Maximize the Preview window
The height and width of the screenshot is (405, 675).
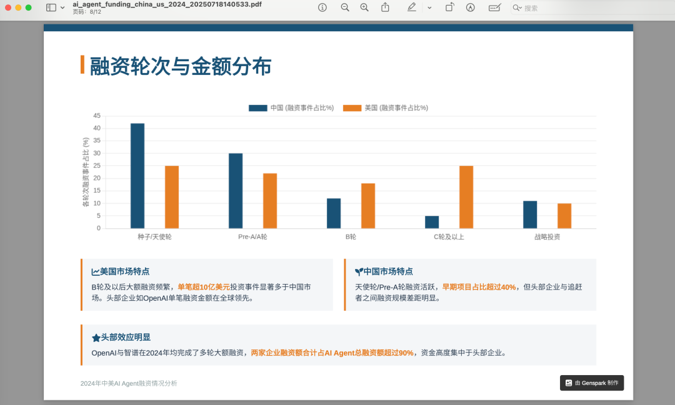(28, 7)
